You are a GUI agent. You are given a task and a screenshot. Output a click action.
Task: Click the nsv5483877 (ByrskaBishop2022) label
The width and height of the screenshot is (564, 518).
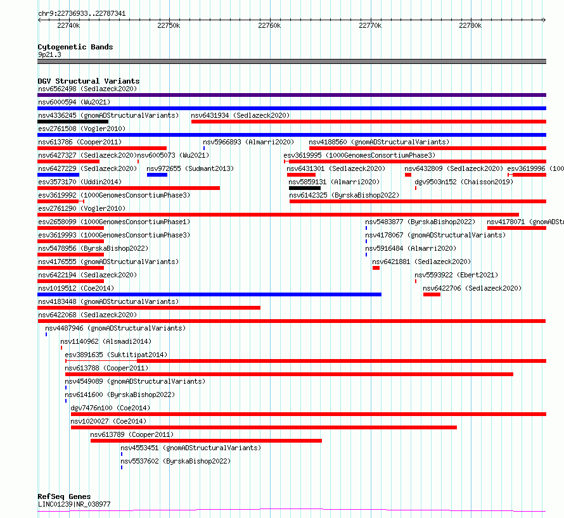(420, 222)
